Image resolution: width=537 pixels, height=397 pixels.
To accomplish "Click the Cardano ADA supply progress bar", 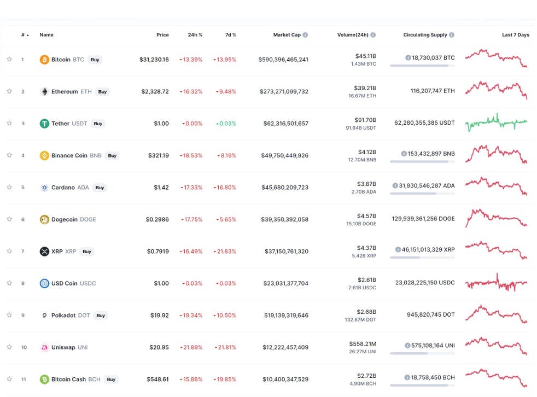I will (422, 194).
